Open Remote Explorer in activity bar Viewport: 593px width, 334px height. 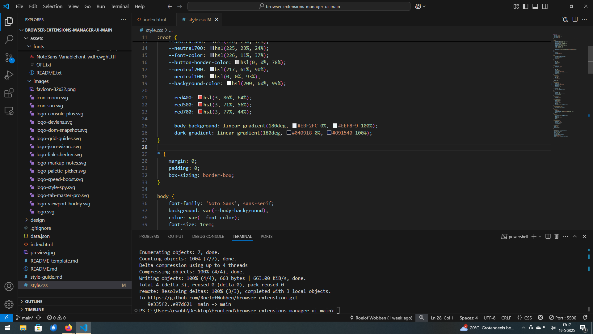tap(9, 111)
